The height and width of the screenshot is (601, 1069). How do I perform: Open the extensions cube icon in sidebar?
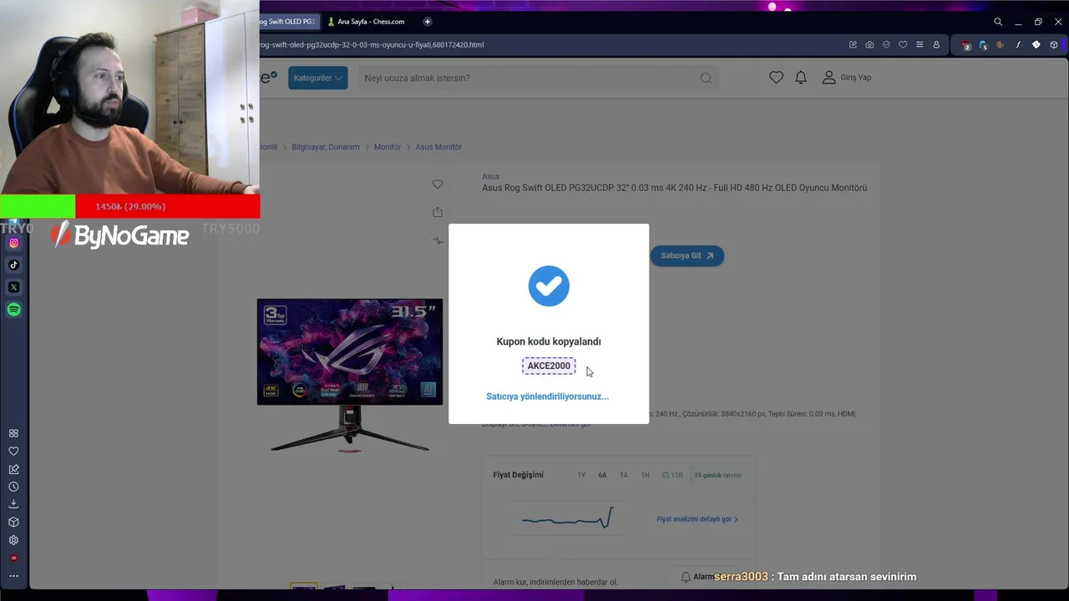pyautogui.click(x=13, y=522)
